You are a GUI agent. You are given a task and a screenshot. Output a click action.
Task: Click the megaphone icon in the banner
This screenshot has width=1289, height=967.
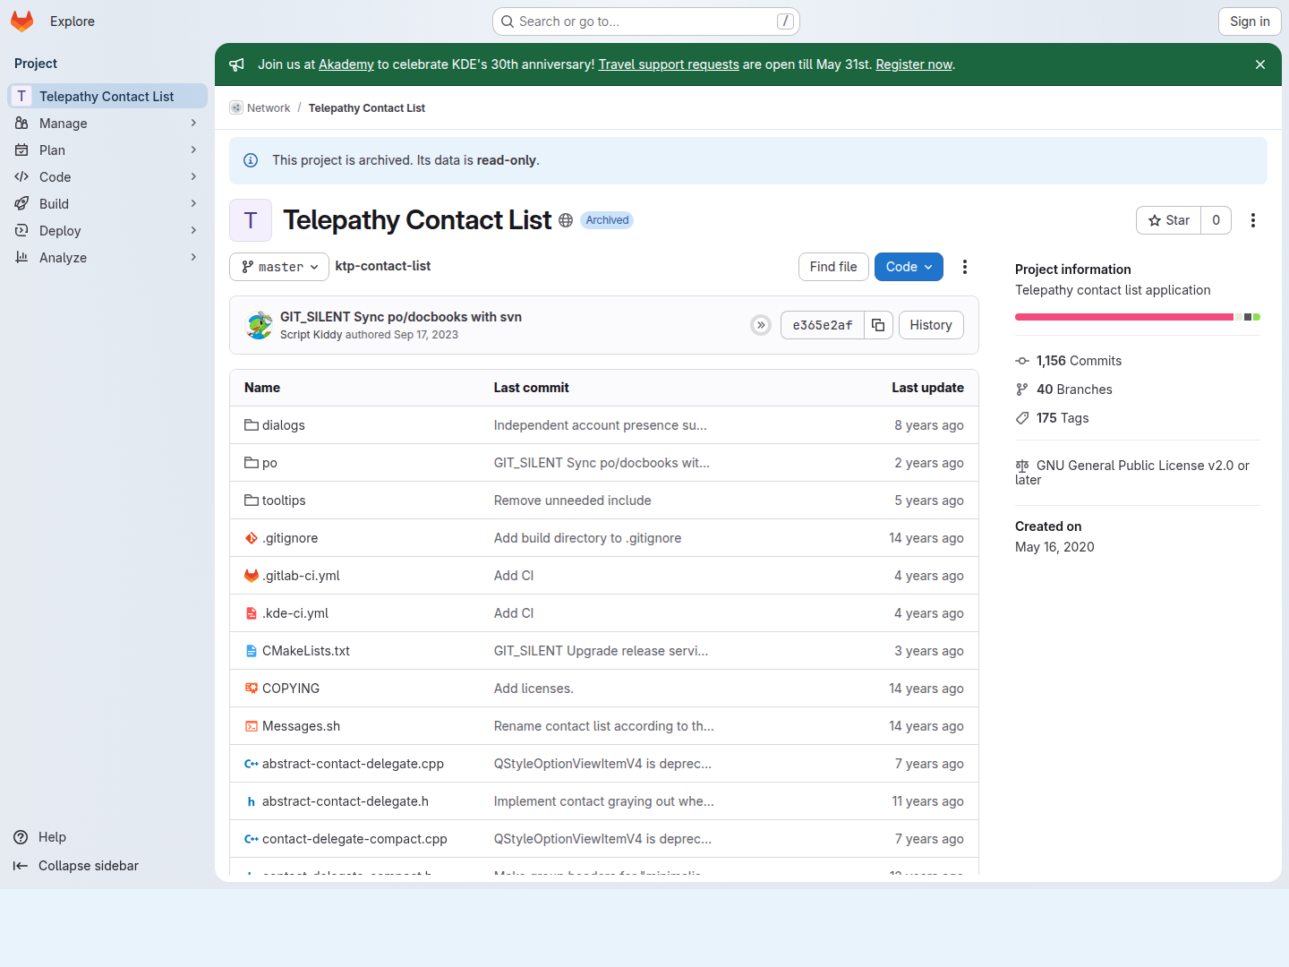(236, 64)
